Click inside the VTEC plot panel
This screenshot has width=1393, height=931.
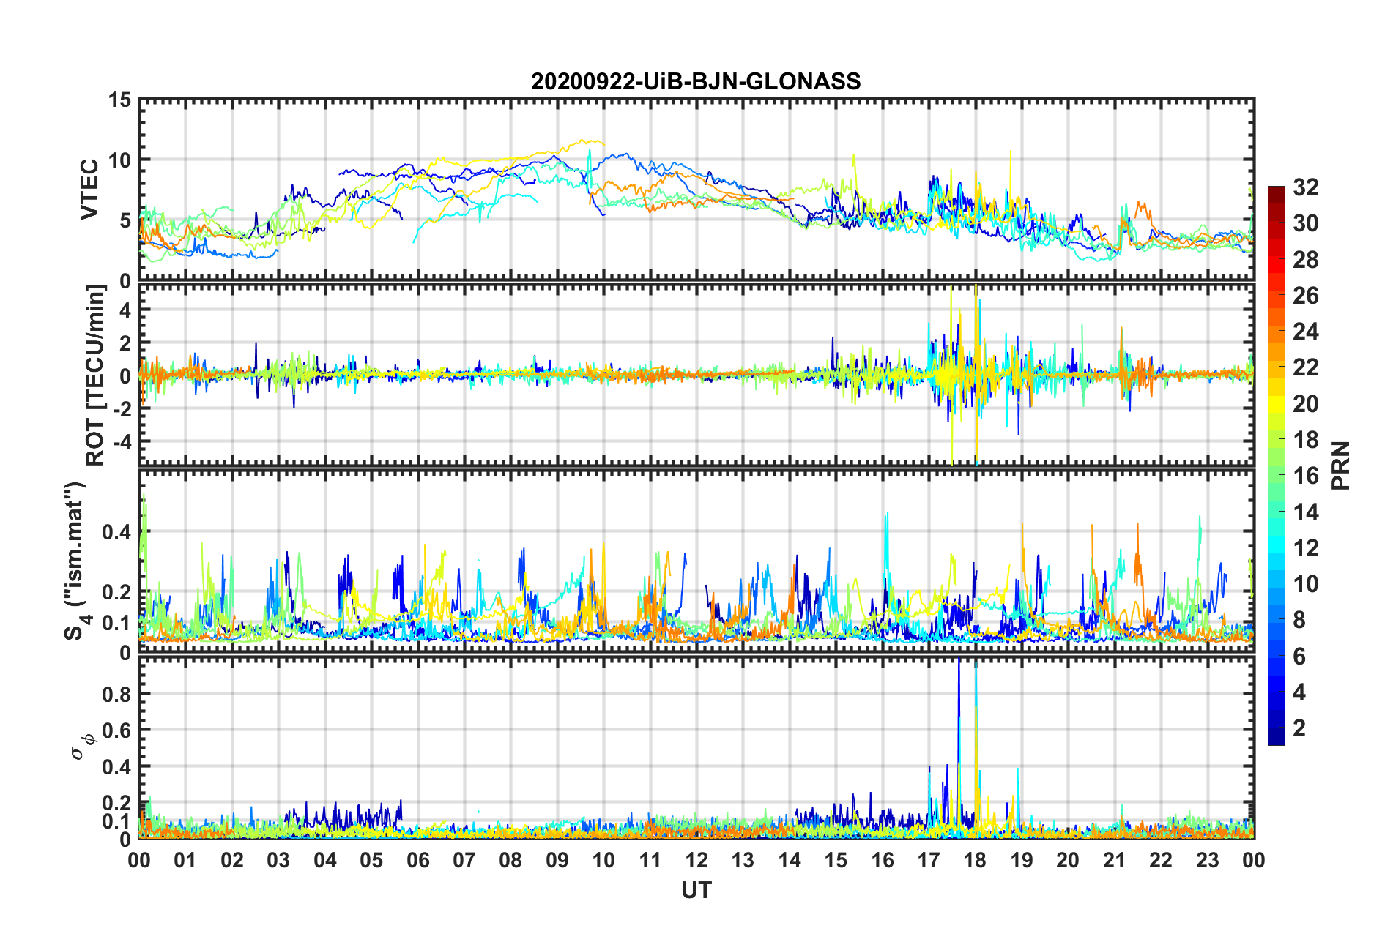tap(696, 190)
